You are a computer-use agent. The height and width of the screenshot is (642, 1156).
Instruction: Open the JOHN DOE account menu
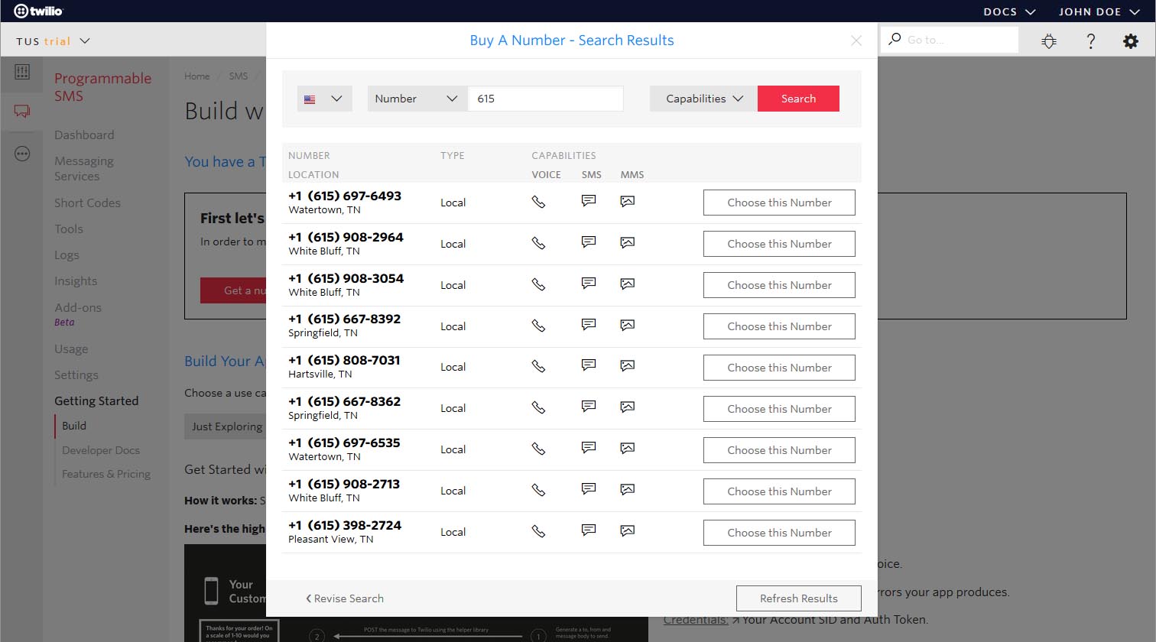pos(1099,11)
